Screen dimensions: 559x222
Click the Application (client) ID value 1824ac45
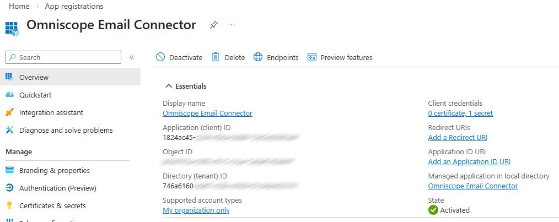pyautogui.click(x=179, y=138)
